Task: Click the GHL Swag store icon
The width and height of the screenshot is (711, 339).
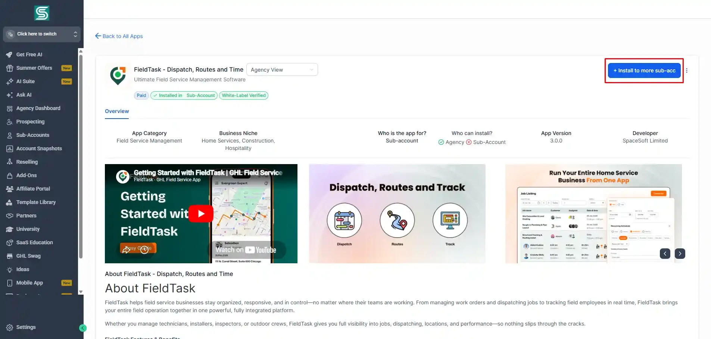Action: click(x=10, y=256)
